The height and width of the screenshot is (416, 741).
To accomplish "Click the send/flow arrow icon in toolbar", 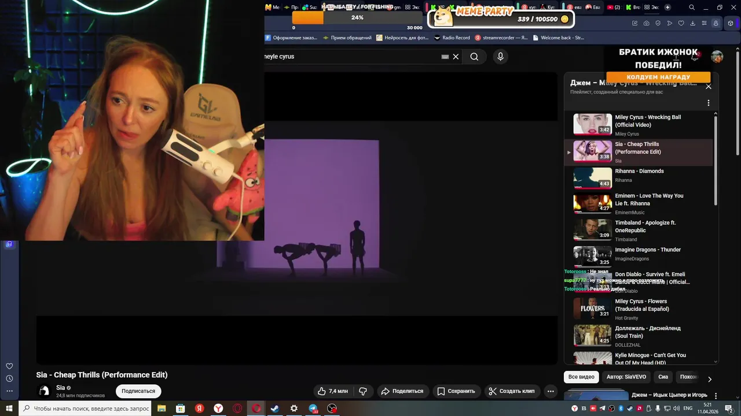I will pos(670,23).
